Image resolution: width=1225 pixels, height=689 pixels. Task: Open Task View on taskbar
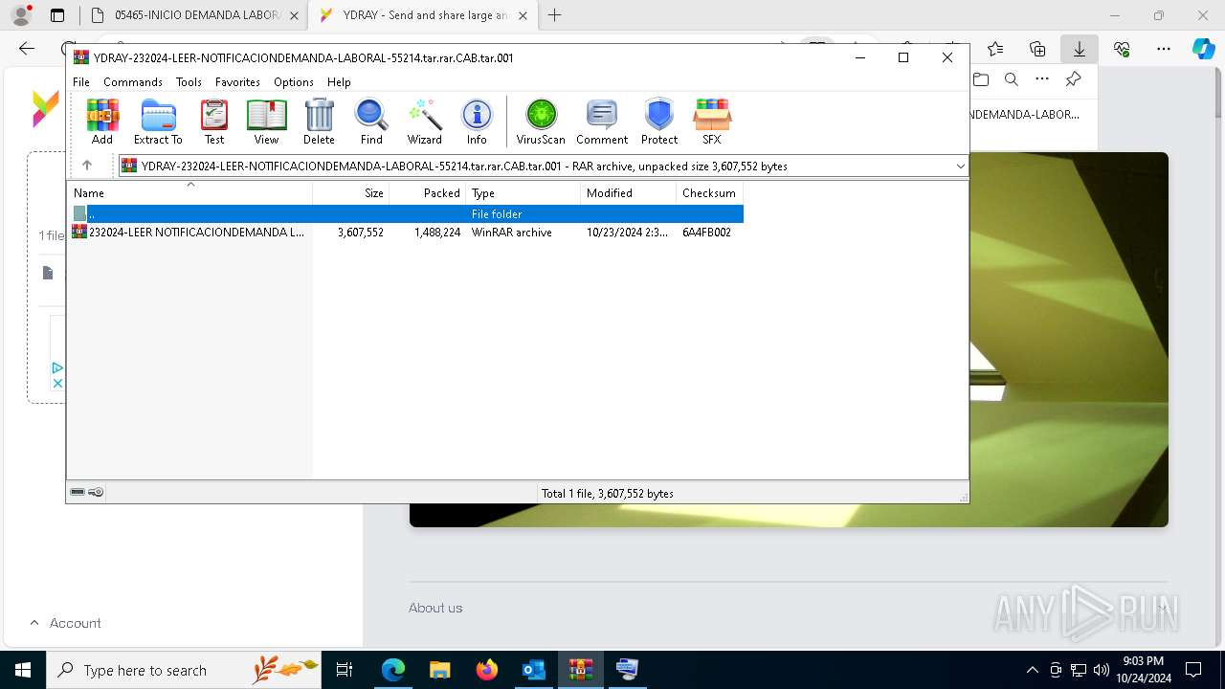(x=345, y=670)
